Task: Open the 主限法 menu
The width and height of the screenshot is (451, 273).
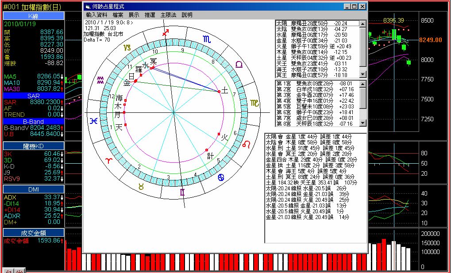Action: point(168,15)
